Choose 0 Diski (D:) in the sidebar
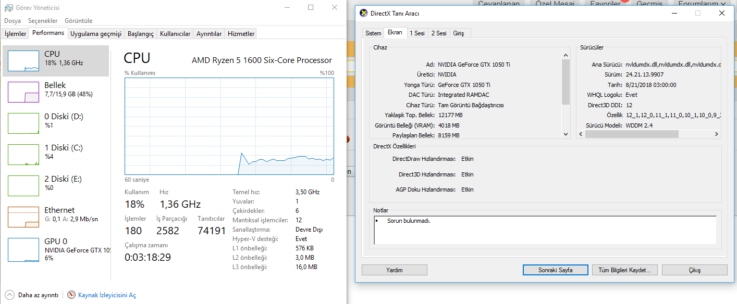The image size is (737, 304). [56, 123]
